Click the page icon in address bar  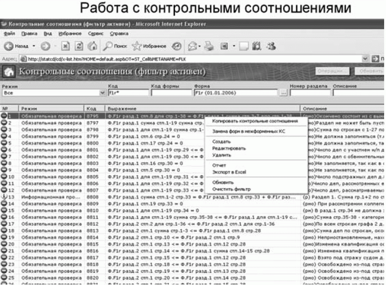tap(23, 59)
